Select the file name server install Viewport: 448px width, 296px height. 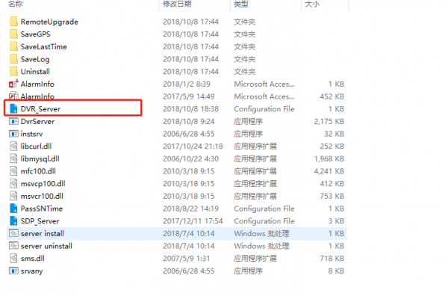(x=43, y=233)
